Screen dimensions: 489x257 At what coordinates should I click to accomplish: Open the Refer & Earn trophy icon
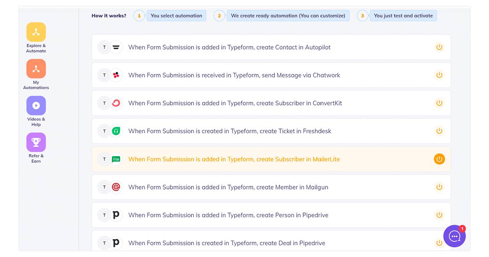click(36, 142)
